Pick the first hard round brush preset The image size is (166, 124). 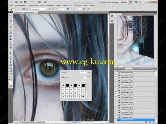67,85
